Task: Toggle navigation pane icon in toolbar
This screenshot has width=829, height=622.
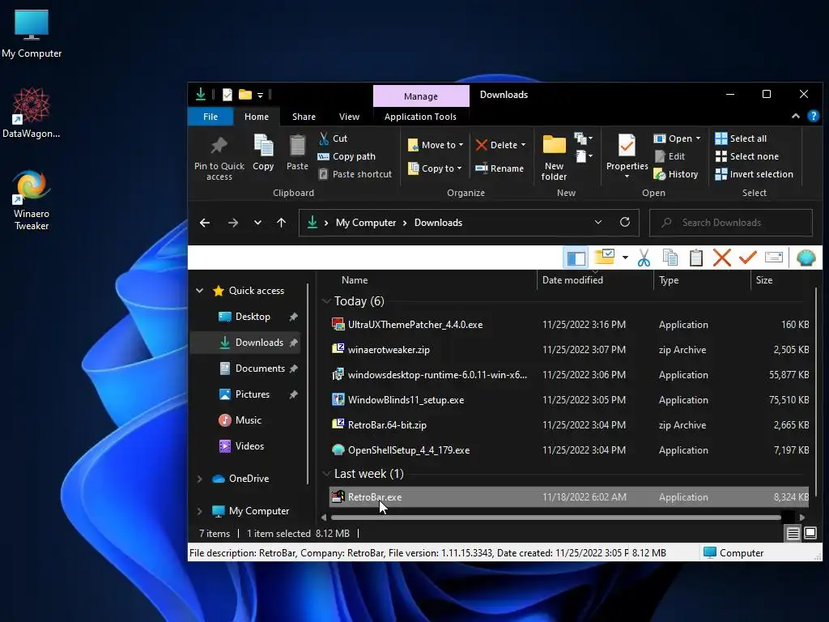Action: click(x=576, y=258)
